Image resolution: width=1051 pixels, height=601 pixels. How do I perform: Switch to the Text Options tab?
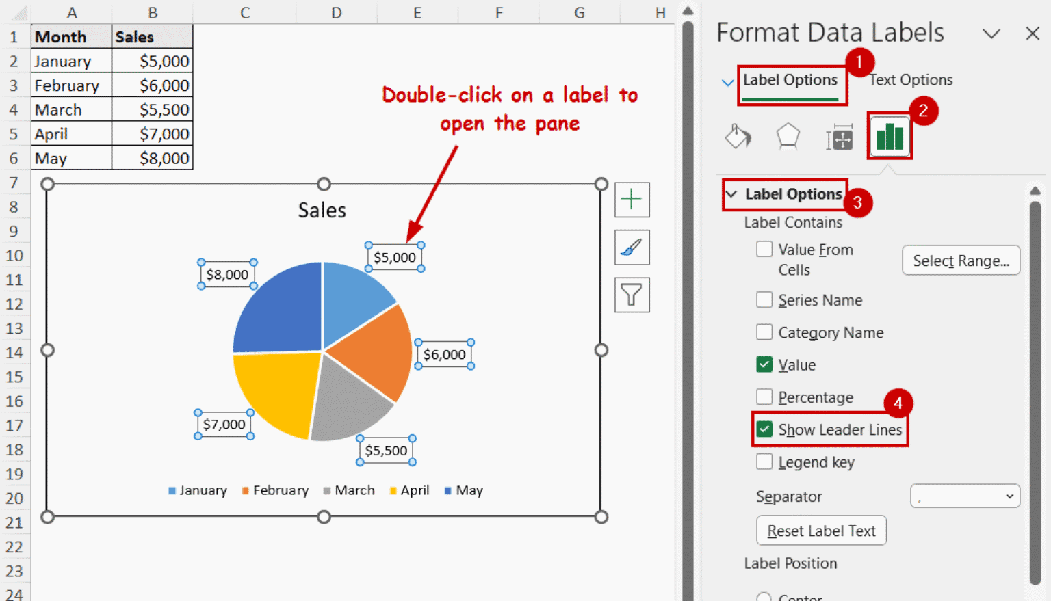[911, 79]
